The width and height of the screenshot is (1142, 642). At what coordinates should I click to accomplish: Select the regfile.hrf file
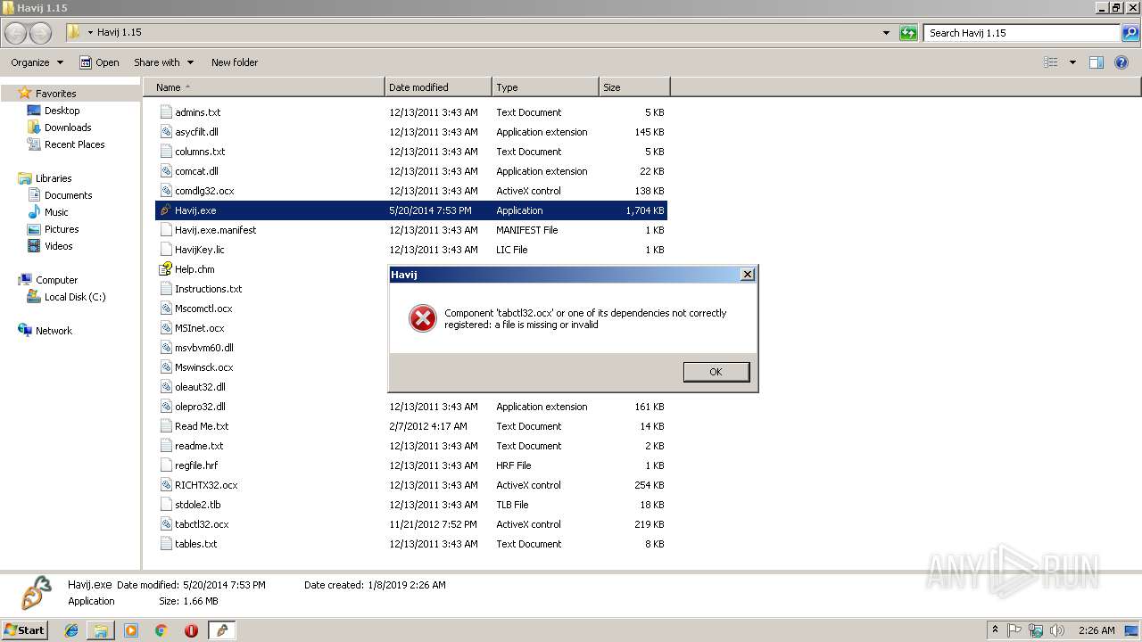click(x=196, y=465)
